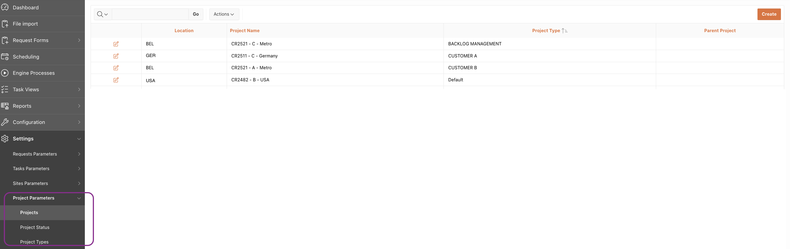790x249 pixels.
Task: Edit the CR2482 - B - USA row
Action: [116, 80]
